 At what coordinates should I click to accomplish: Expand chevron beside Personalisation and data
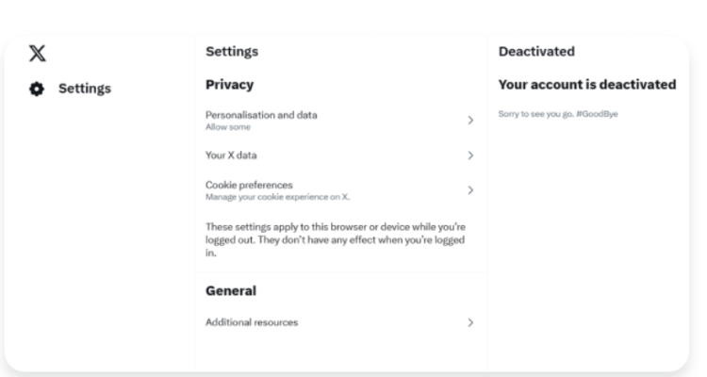tap(470, 120)
